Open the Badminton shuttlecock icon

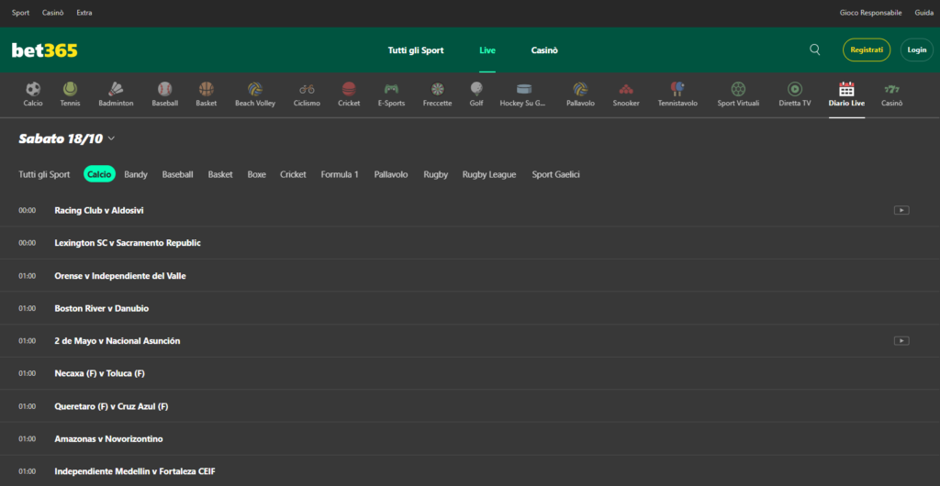pos(116,90)
